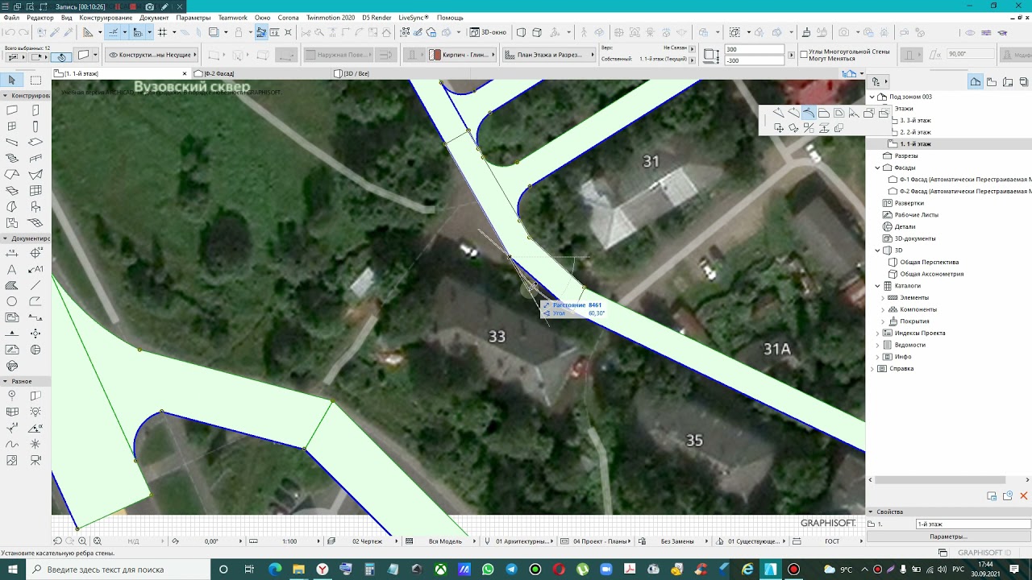Select the Polyline tool in toolbox
The image size is (1032, 580).
35,302
